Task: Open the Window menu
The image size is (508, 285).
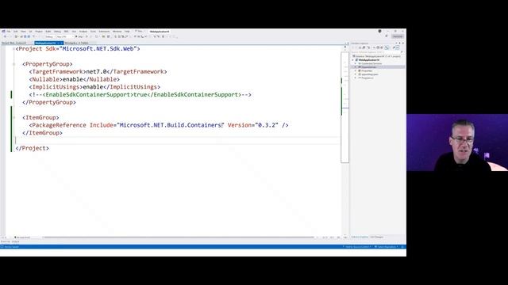Action: [x=117, y=32]
